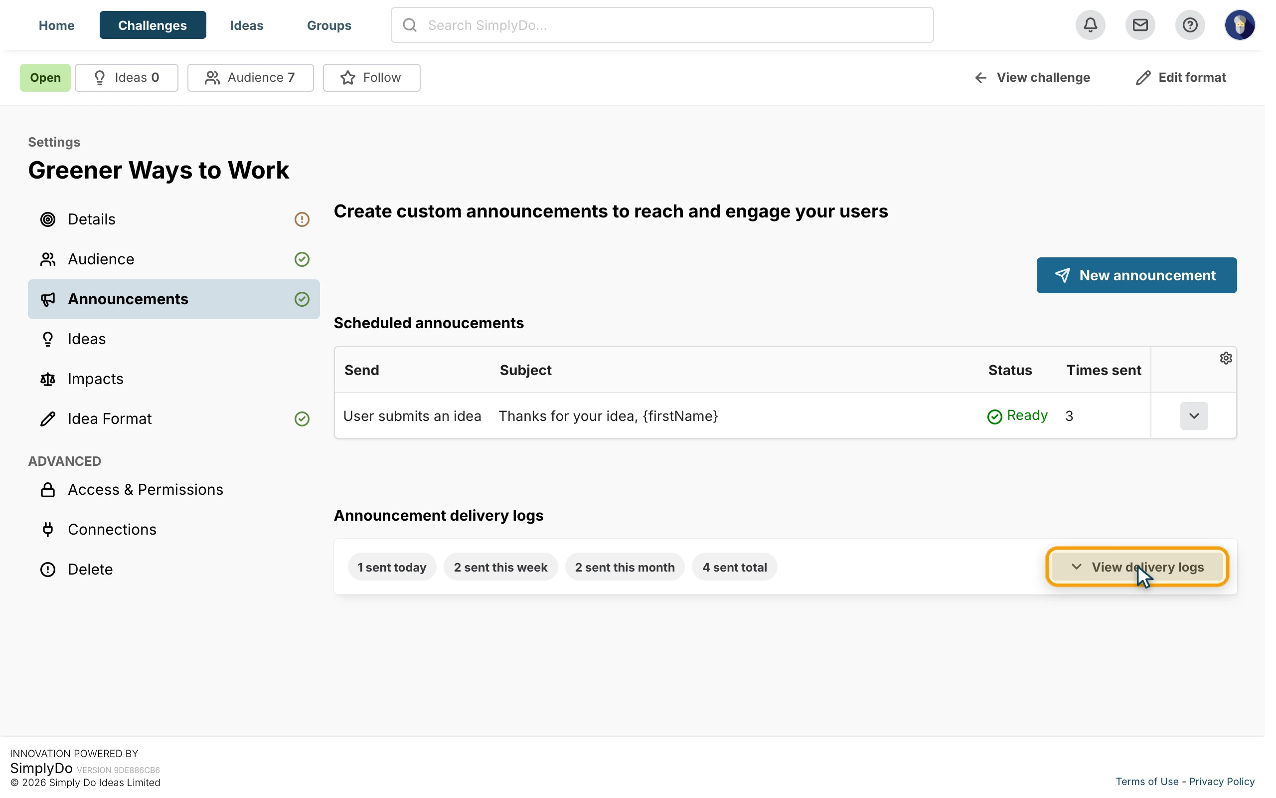Viewport: 1276px width, 798px height.
Task: Click the Ideas 0 counter button
Action: pos(126,78)
